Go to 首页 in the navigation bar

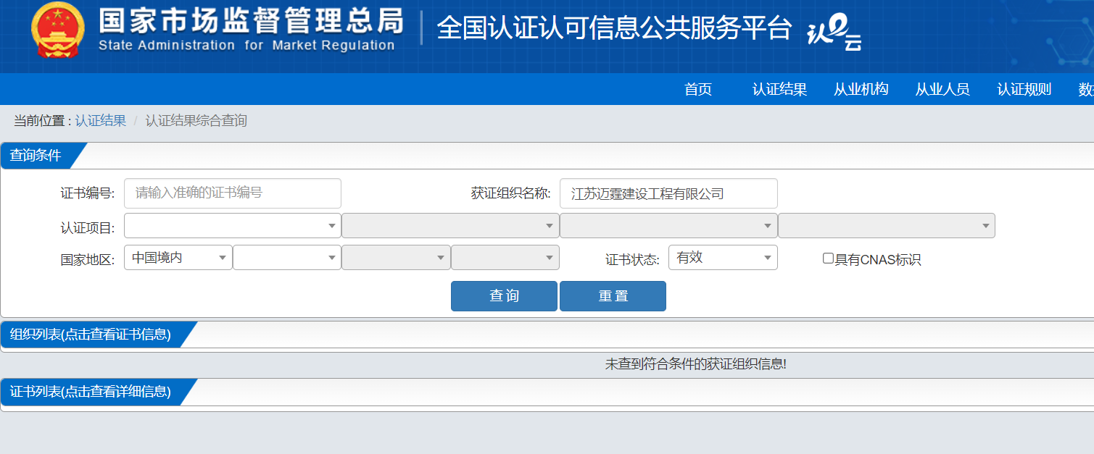pos(698,89)
